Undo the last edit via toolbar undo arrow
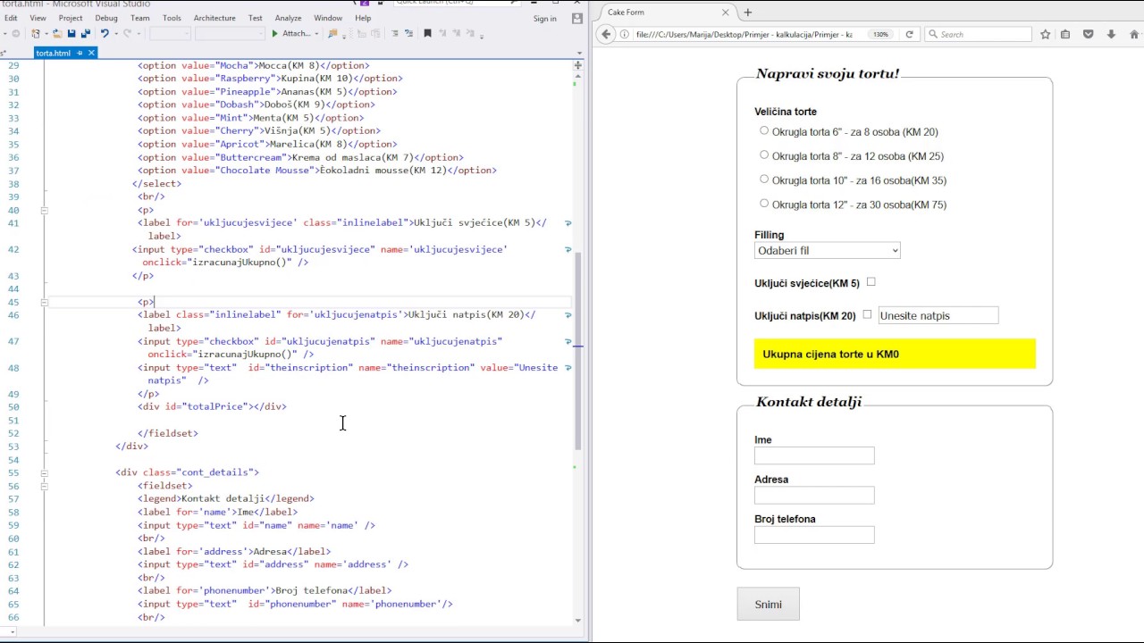Image resolution: width=1144 pixels, height=643 pixels. coord(105,33)
